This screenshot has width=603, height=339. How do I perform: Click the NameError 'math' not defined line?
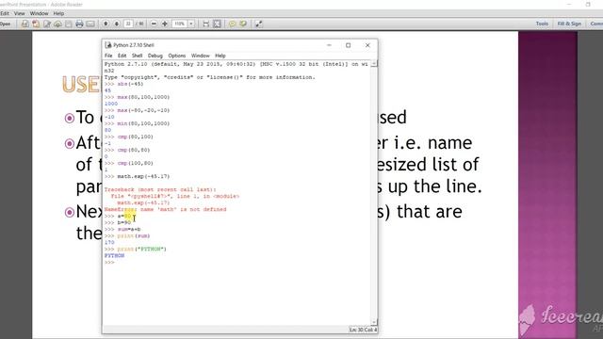[166, 209]
